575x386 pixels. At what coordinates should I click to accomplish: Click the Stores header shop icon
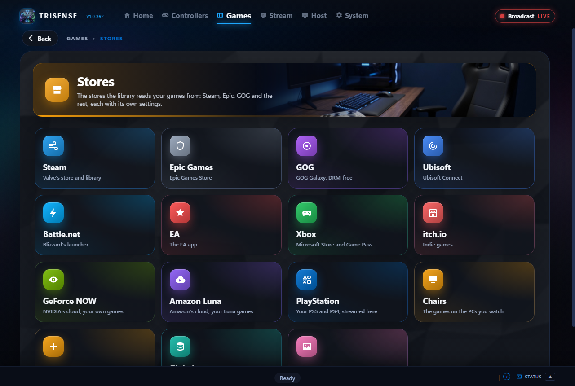pyautogui.click(x=57, y=90)
